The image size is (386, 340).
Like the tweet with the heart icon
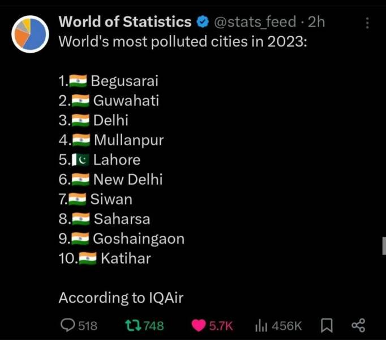(x=199, y=325)
